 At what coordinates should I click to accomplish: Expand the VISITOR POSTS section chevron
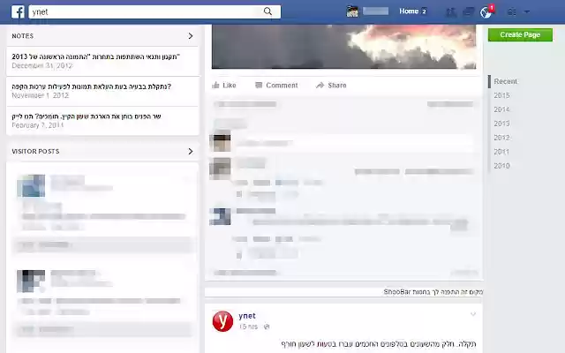click(x=191, y=151)
